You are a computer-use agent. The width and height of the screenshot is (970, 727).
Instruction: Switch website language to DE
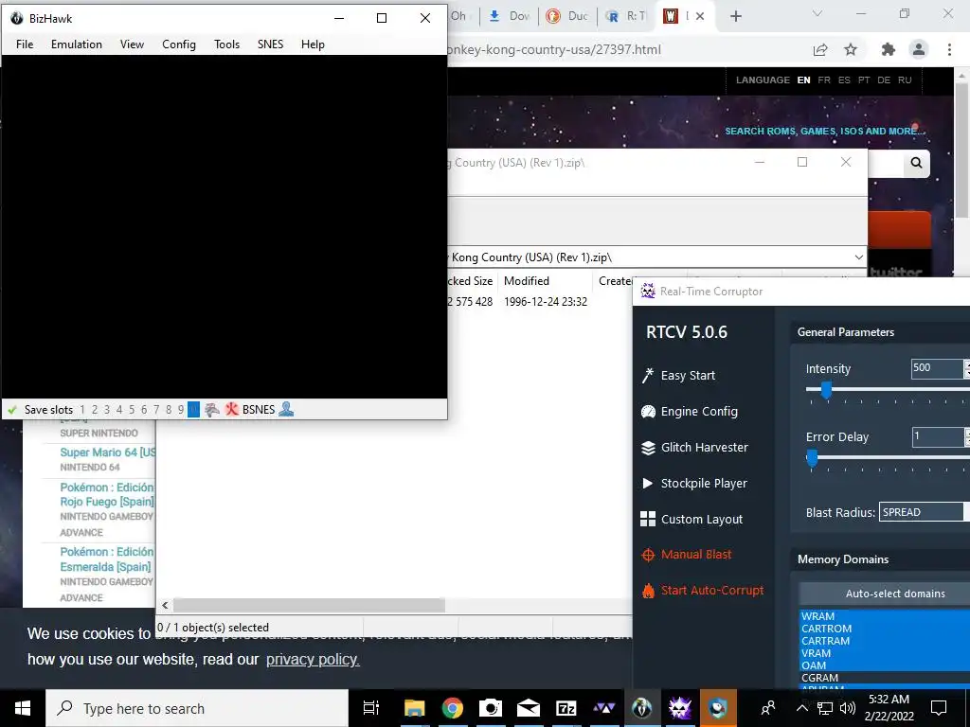pos(884,80)
